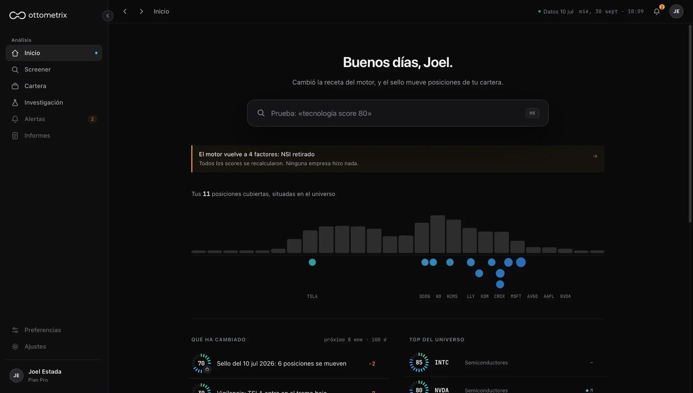The image size is (693, 393).
Task: Click the 'Datos 10 jul' status text
Action: [558, 12]
